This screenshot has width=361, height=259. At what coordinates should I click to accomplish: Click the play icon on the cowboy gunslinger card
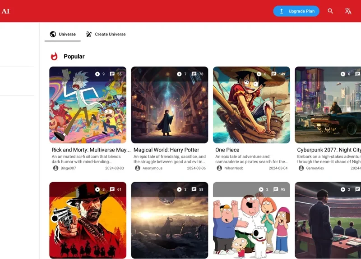(x=97, y=189)
